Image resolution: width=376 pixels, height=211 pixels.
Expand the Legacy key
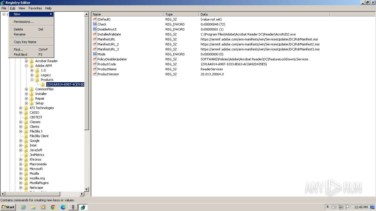pyautogui.click(x=32, y=75)
